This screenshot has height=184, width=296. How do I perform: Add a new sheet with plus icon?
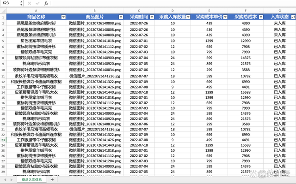point(52,179)
